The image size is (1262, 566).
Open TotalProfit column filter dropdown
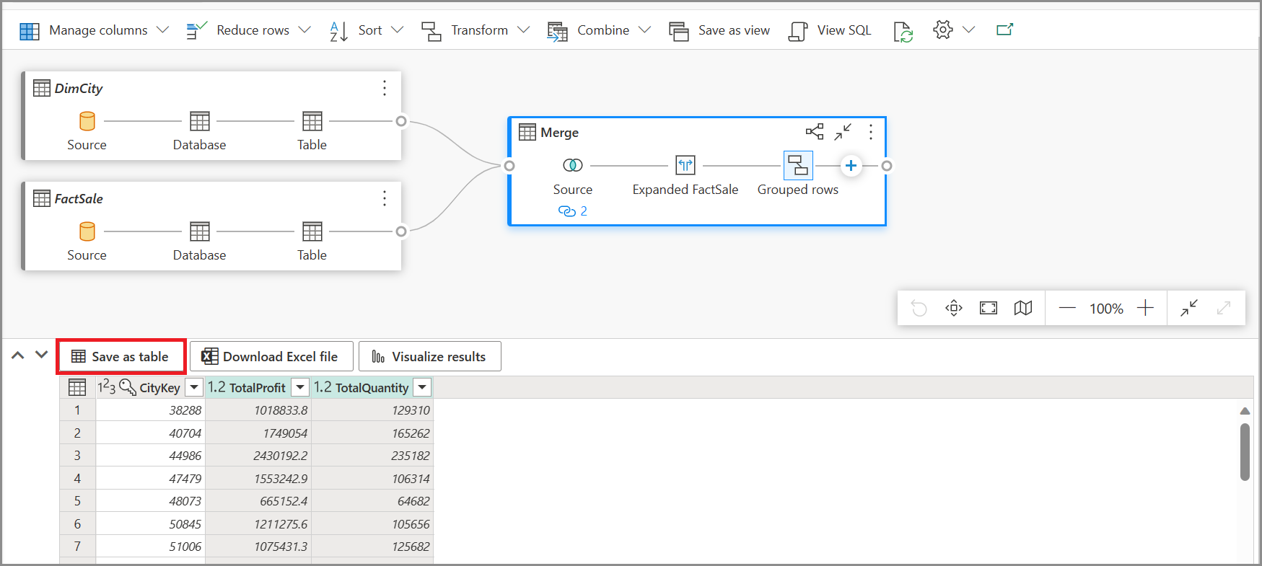300,388
